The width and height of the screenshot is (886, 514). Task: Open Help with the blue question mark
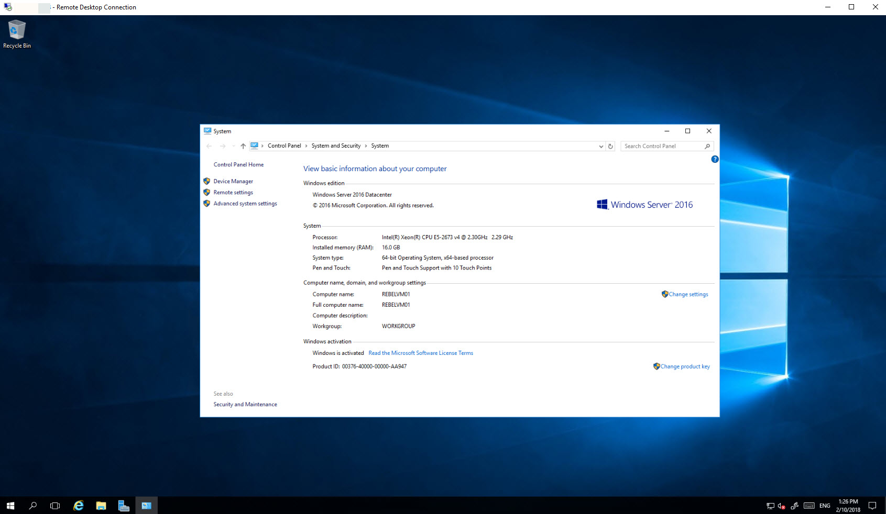pos(715,159)
